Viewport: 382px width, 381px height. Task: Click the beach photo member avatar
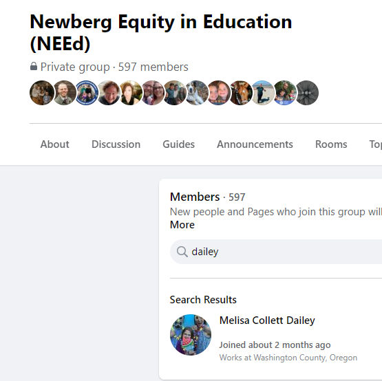(262, 93)
